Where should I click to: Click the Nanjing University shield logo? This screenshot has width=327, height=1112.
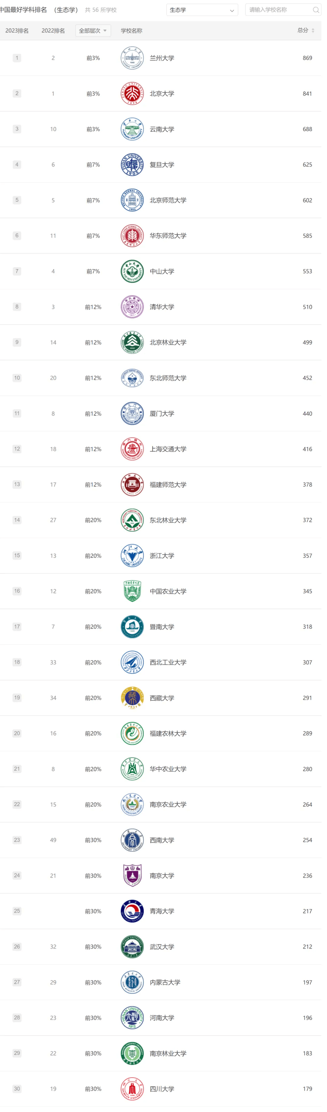(x=132, y=876)
